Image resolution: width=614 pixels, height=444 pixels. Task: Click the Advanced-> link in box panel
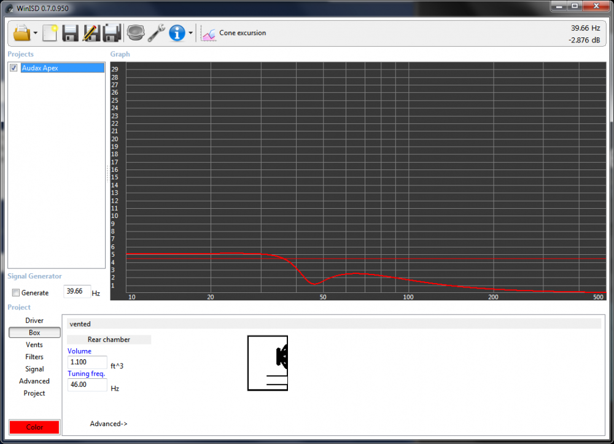tap(109, 424)
